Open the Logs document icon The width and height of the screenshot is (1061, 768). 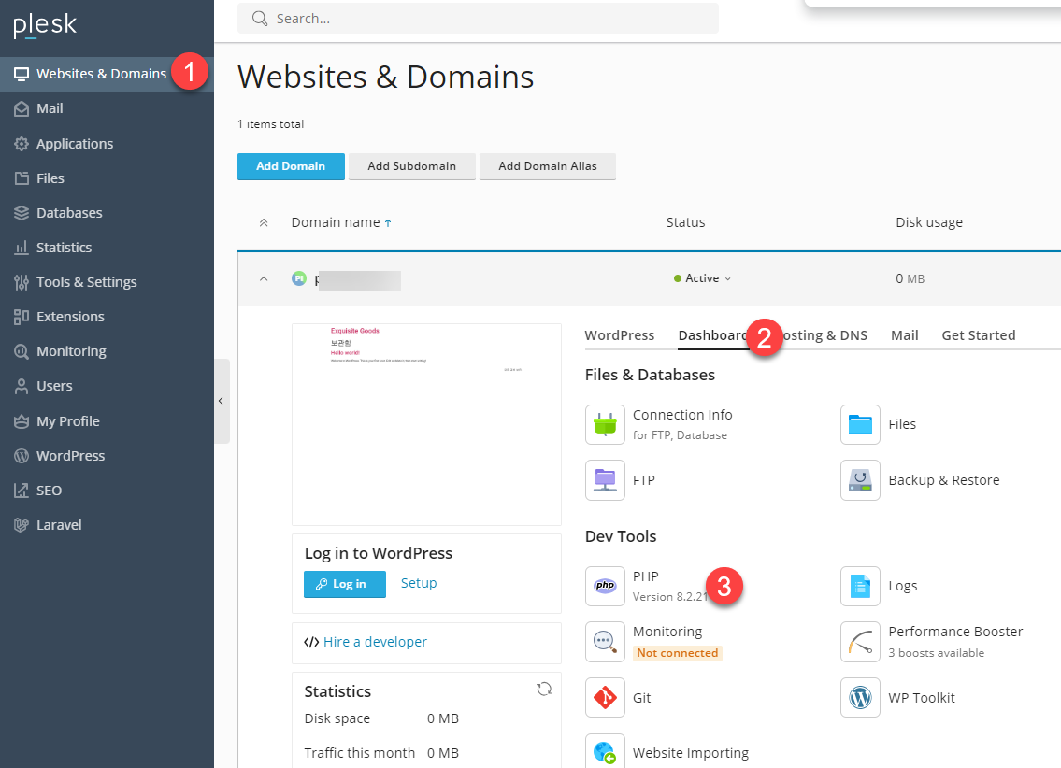tap(860, 586)
